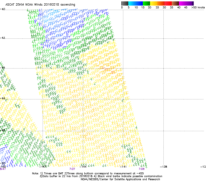Click the brown 35-40 knots legend swatch
The width and height of the screenshot is (206, 181).
[175, 3]
